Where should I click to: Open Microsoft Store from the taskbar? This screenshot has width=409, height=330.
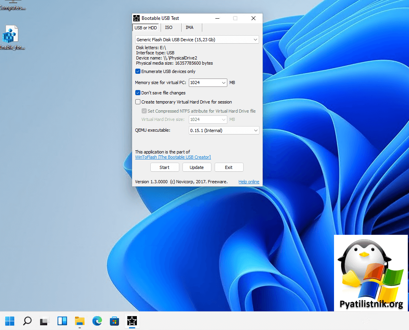coord(115,320)
